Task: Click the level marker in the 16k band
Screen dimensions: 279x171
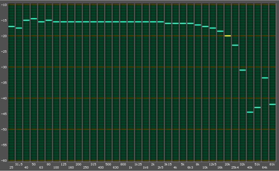Action: pyautogui.click(x=220, y=31)
